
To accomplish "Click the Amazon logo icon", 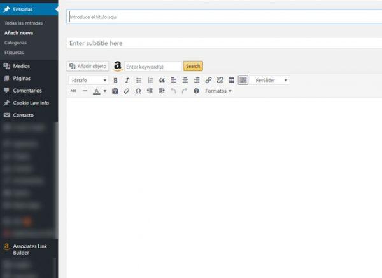I will [117, 66].
